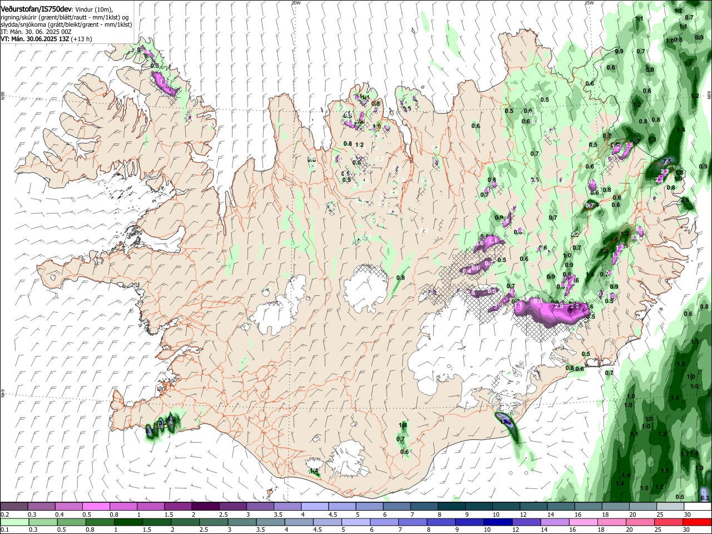Click the bright pink 0.5 swatch in upper legend row

[x=96, y=507]
